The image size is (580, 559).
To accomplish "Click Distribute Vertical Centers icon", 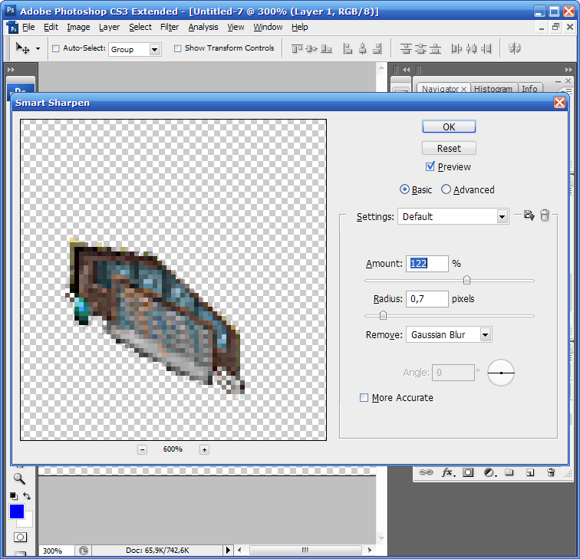I will [420, 48].
